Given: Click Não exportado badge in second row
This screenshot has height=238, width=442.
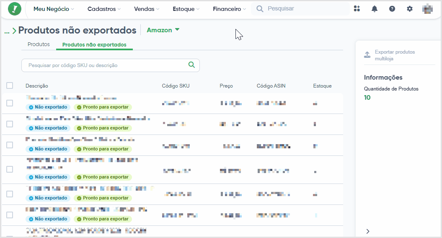Looking at the screenshot, I should 48,128.
